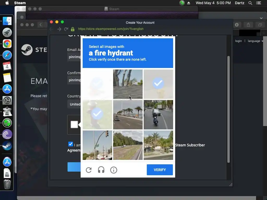This screenshot has height=200, width=267.
Task: Open Spotlight search
Action: tap(250, 3)
